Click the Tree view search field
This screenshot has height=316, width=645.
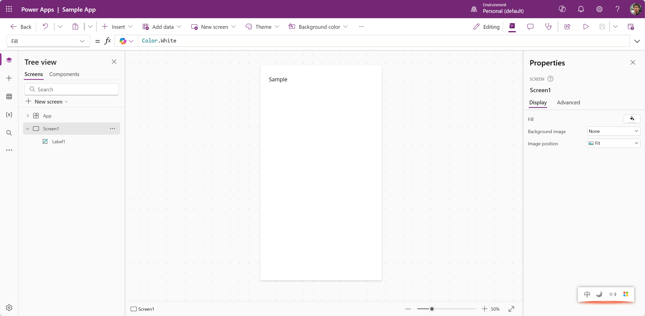click(x=72, y=89)
